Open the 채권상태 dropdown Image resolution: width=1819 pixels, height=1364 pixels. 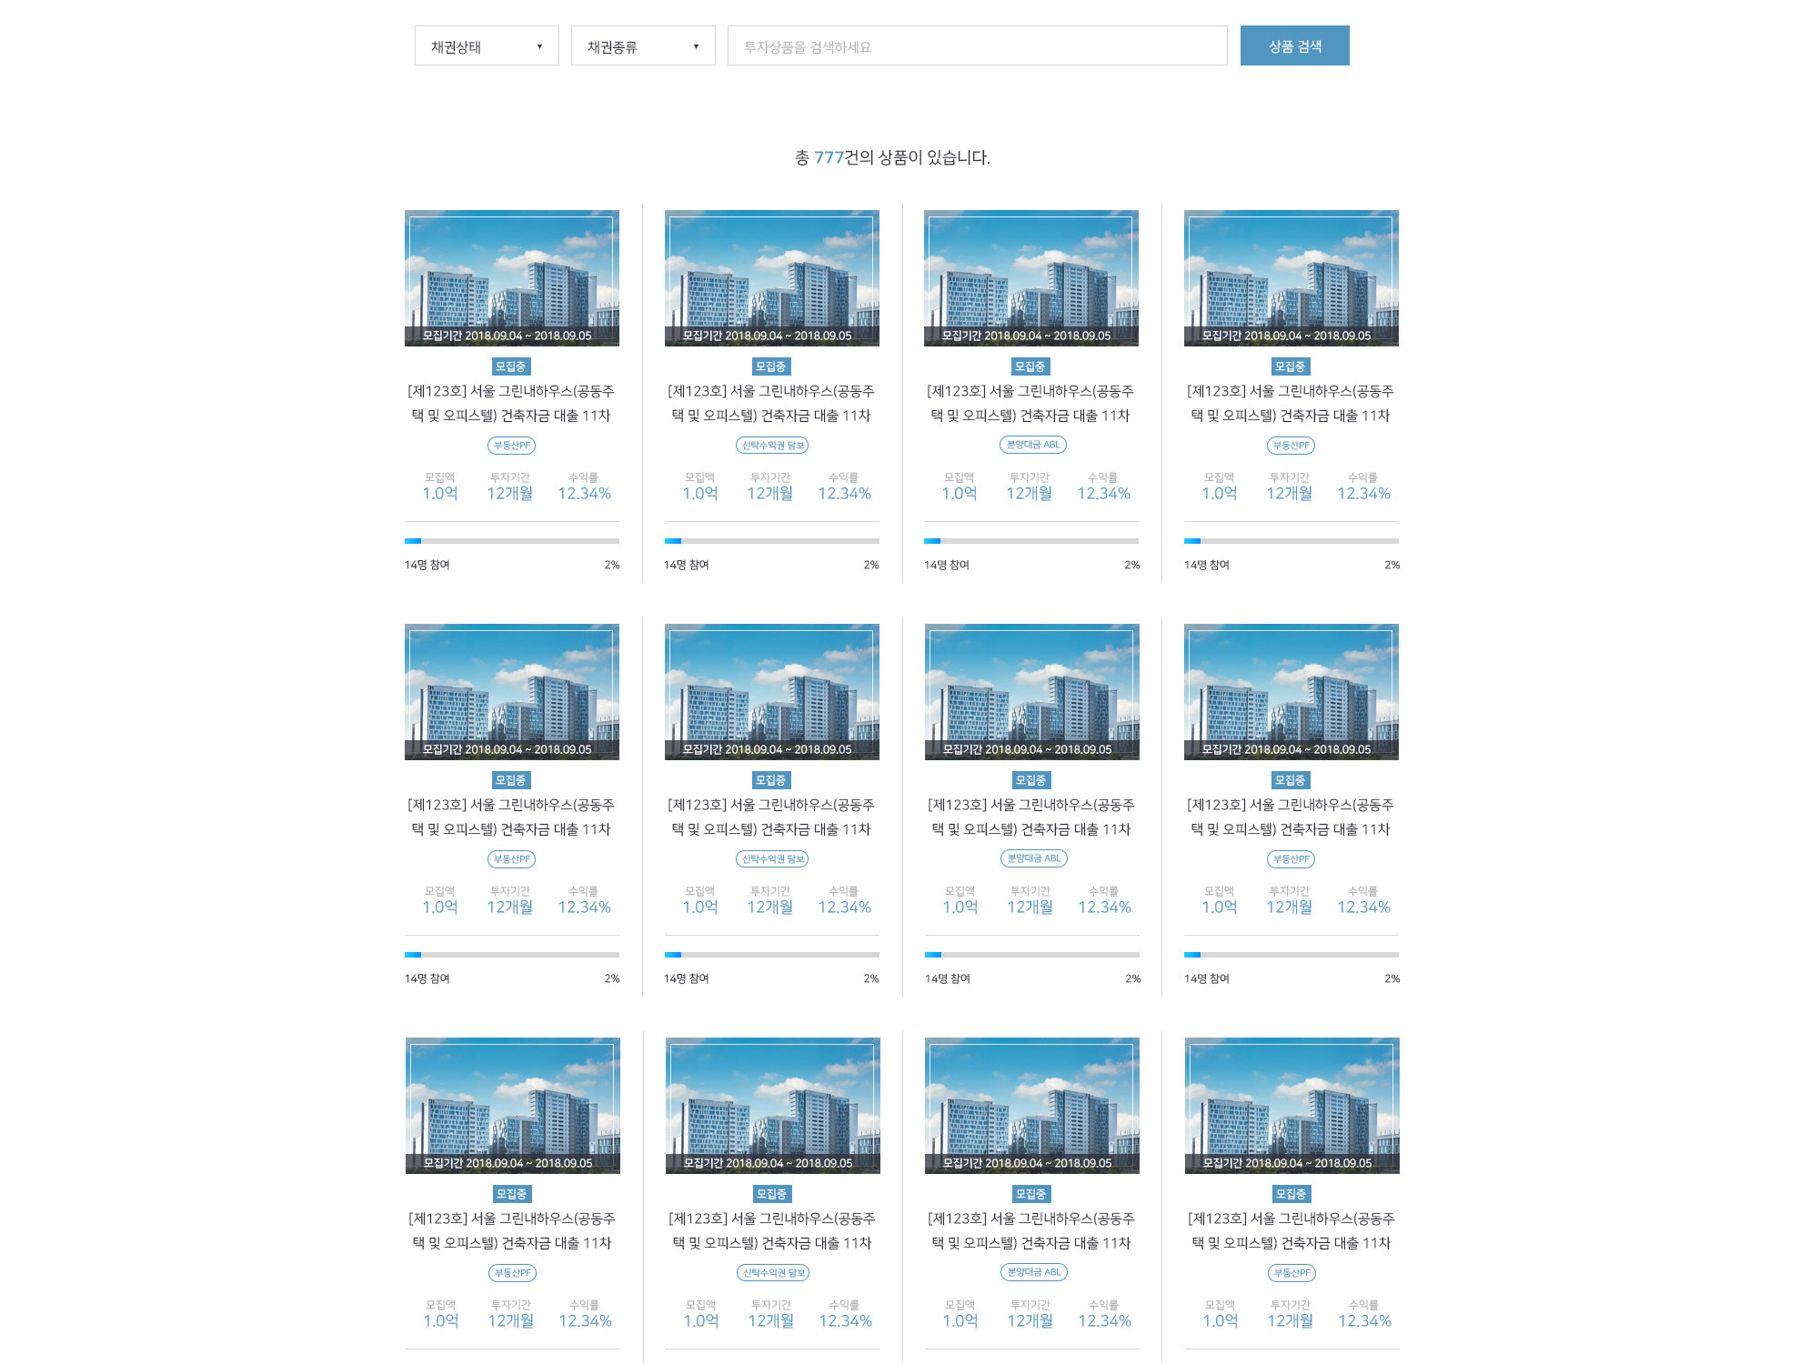(487, 45)
